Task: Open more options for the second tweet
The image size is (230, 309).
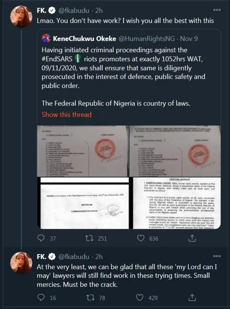Action: 217,256
